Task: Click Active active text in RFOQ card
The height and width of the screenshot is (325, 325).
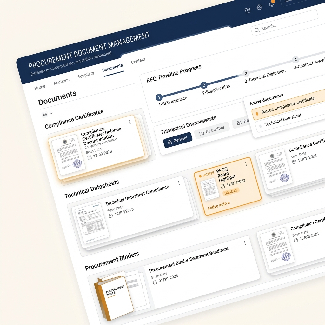Action: click(x=218, y=205)
